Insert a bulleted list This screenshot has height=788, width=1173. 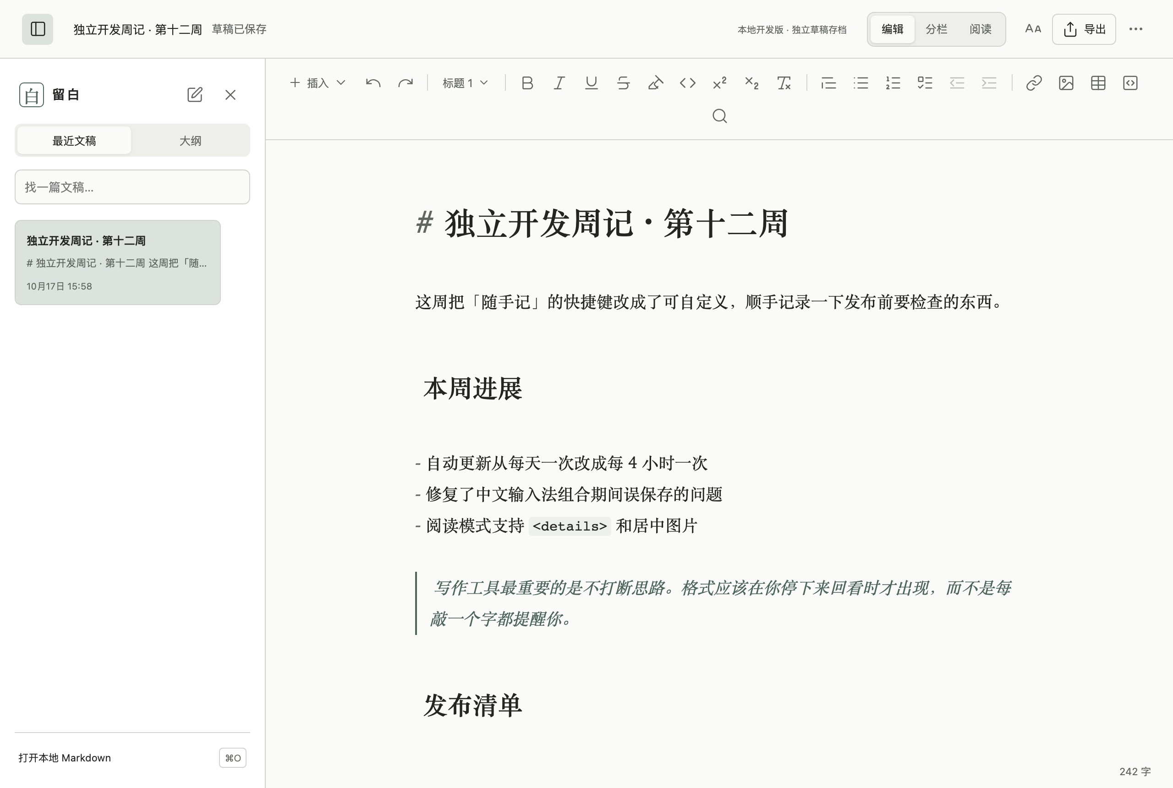[x=861, y=83]
